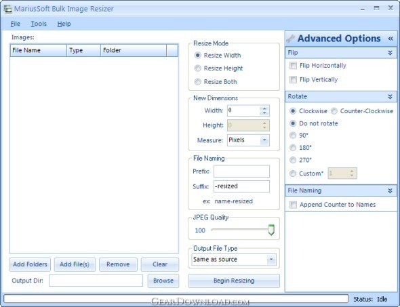Image resolution: width=400 pixels, height=307 pixels.
Task: Open the Measure Pixels dropdown
Action: pos(264,140)
